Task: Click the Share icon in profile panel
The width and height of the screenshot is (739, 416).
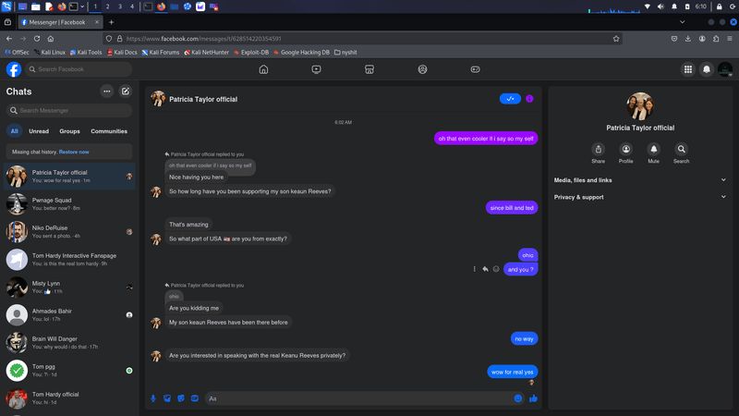Action: coord(598,150)
